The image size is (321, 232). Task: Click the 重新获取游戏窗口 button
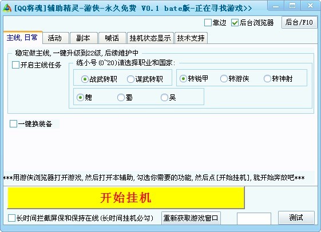(x=191, y=218)
